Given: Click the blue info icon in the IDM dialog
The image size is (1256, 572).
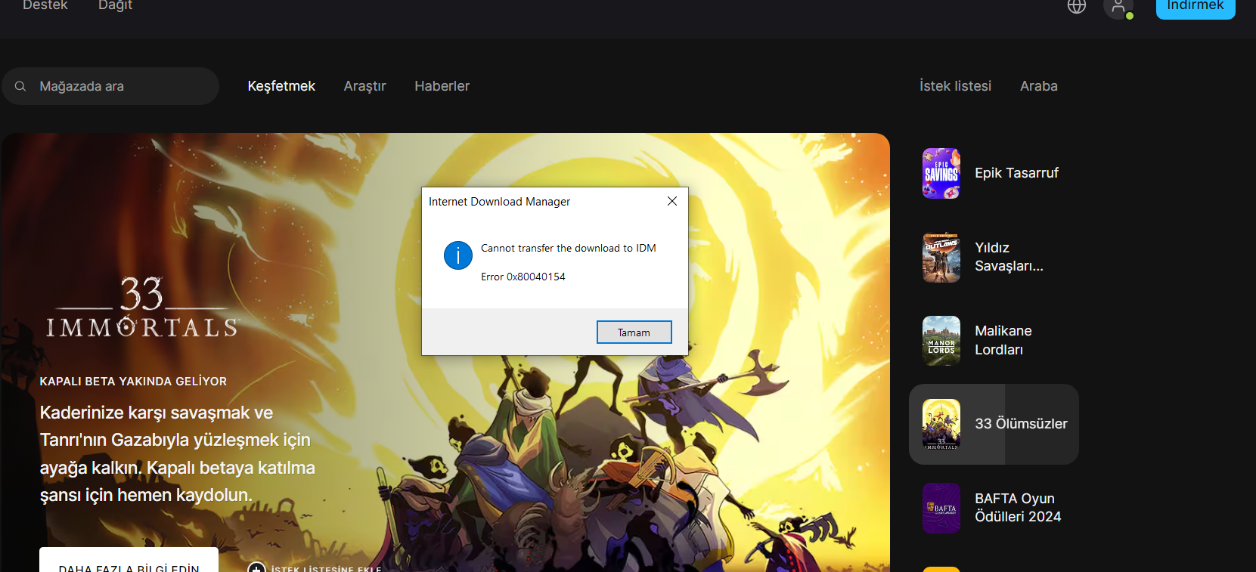Looking at the screenshot, I should 458,255.
